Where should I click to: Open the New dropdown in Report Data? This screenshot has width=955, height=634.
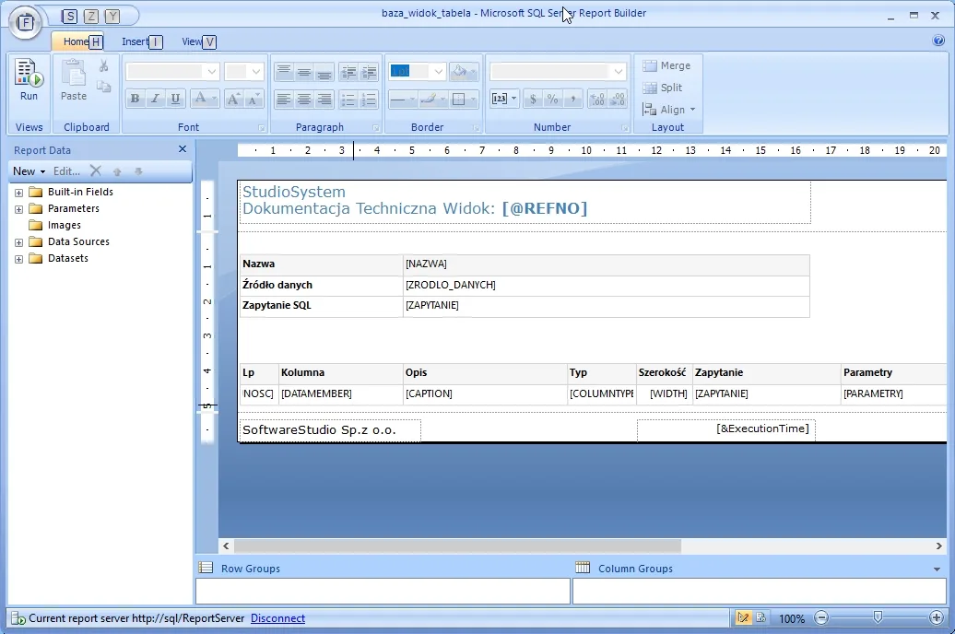(x=29, y=171)
